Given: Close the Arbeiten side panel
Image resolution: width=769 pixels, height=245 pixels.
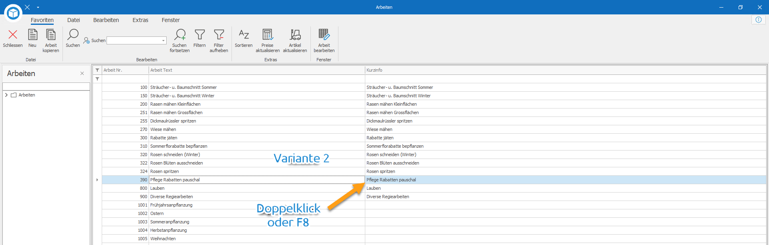Looking at the screenshot, I should click(x=82, y=73).
